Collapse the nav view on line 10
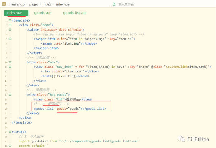The height and width of the screenshot is (148, 216). (10, 62)
